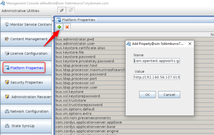Click the Management Console window icon
This screenshot has height=135, width=214.
[x=2, y=3]
